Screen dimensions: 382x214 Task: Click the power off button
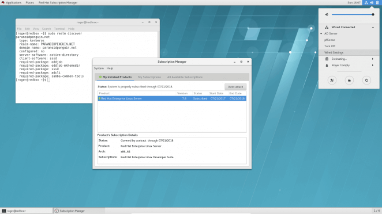(366, 80)
